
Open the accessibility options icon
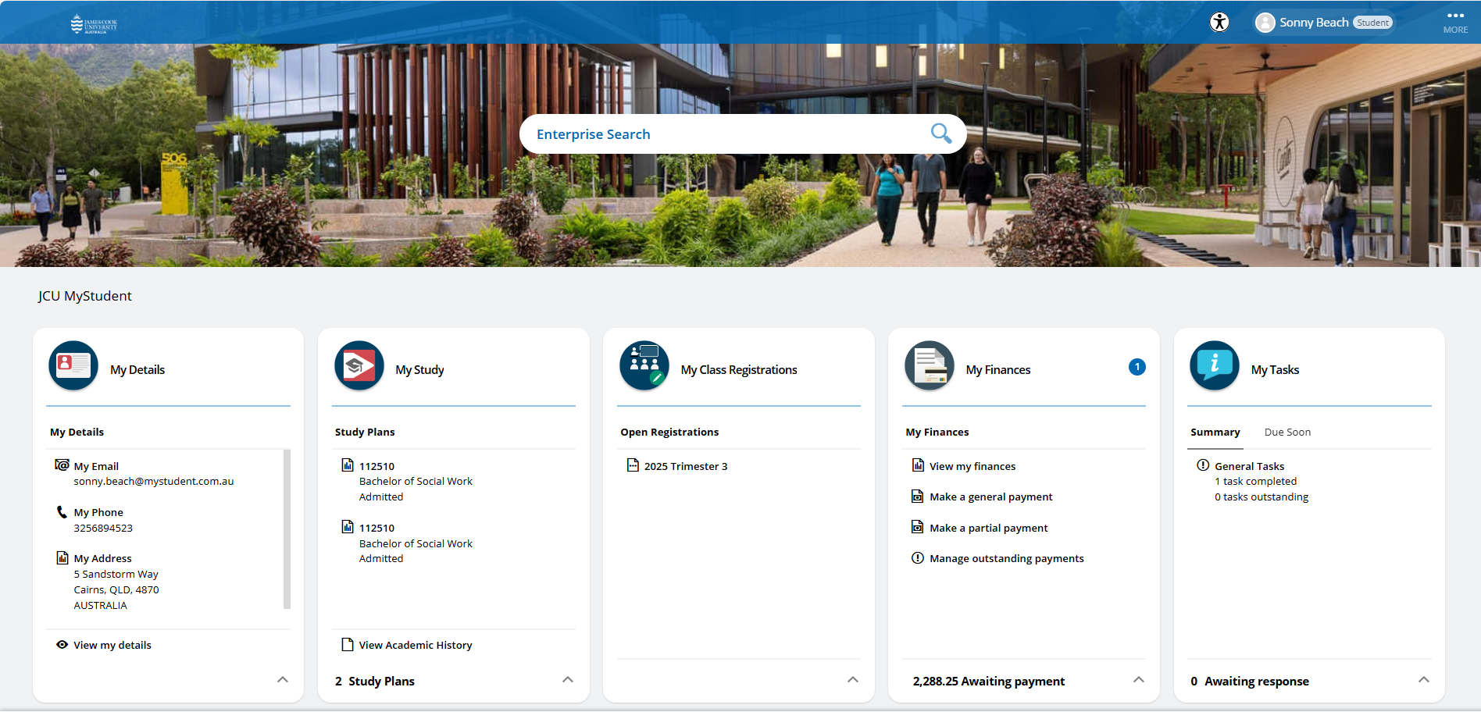pyautogui.click(x=1219, y=22)
